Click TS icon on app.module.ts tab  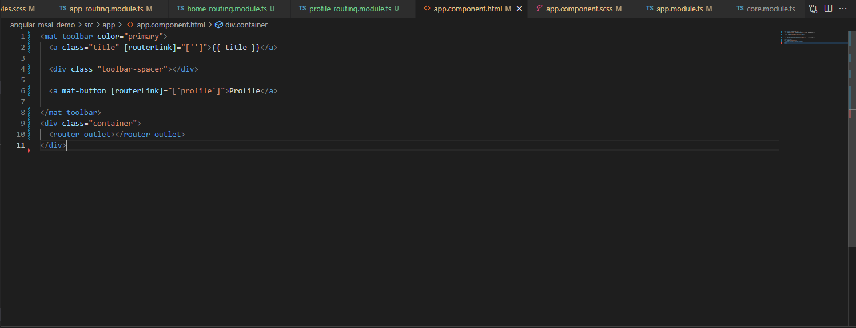tap(650, 9)
